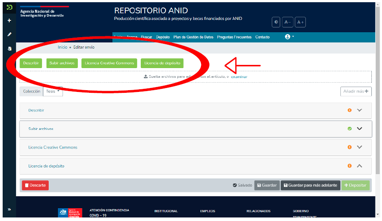Click the examinar file browse link
This screenshot has width=382, height=221.
coord(239,76)
